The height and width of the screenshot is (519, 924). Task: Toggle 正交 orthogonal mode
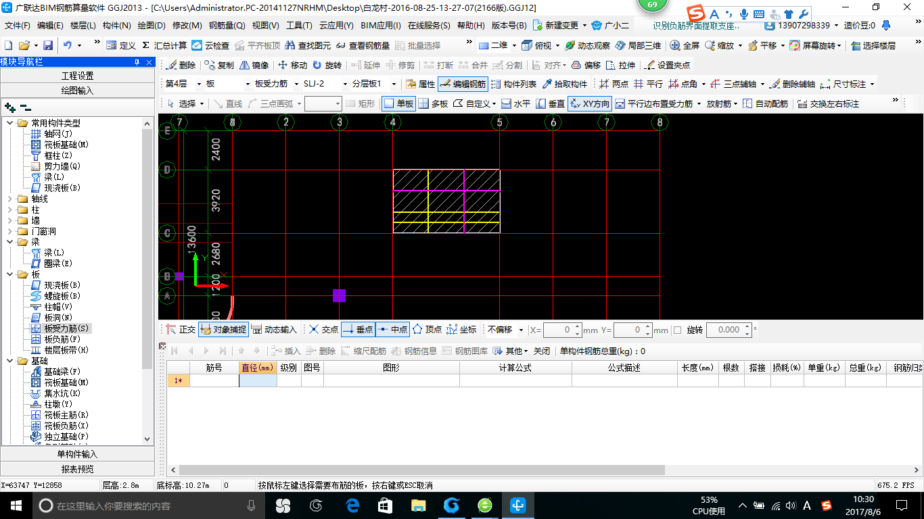point(181,330)
